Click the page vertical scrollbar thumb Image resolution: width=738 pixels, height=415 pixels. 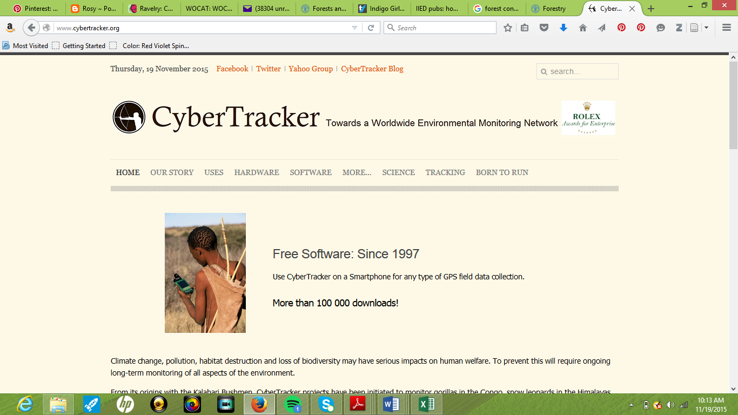pos(733,105)
